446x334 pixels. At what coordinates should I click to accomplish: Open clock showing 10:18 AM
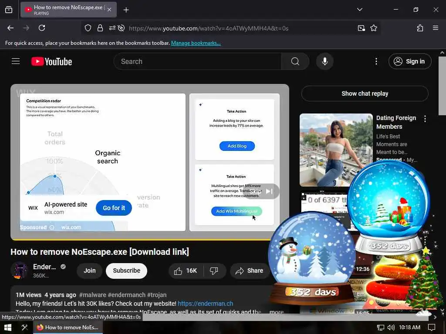click(x=409, y=327)
